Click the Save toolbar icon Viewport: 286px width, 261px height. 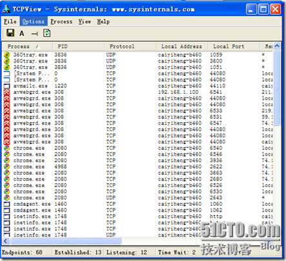point(10,33)
